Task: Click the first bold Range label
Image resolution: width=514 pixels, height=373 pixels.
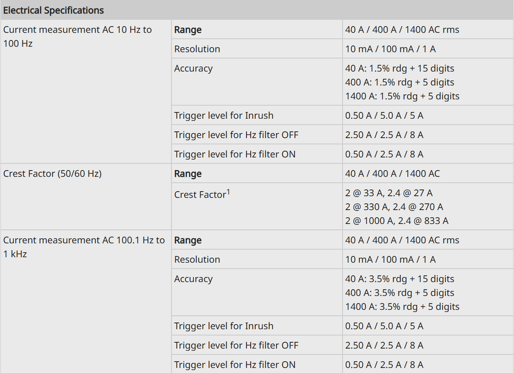Action: (188, 29)
